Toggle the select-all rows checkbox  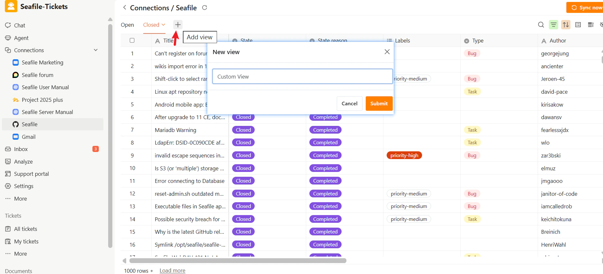(132, 41)
